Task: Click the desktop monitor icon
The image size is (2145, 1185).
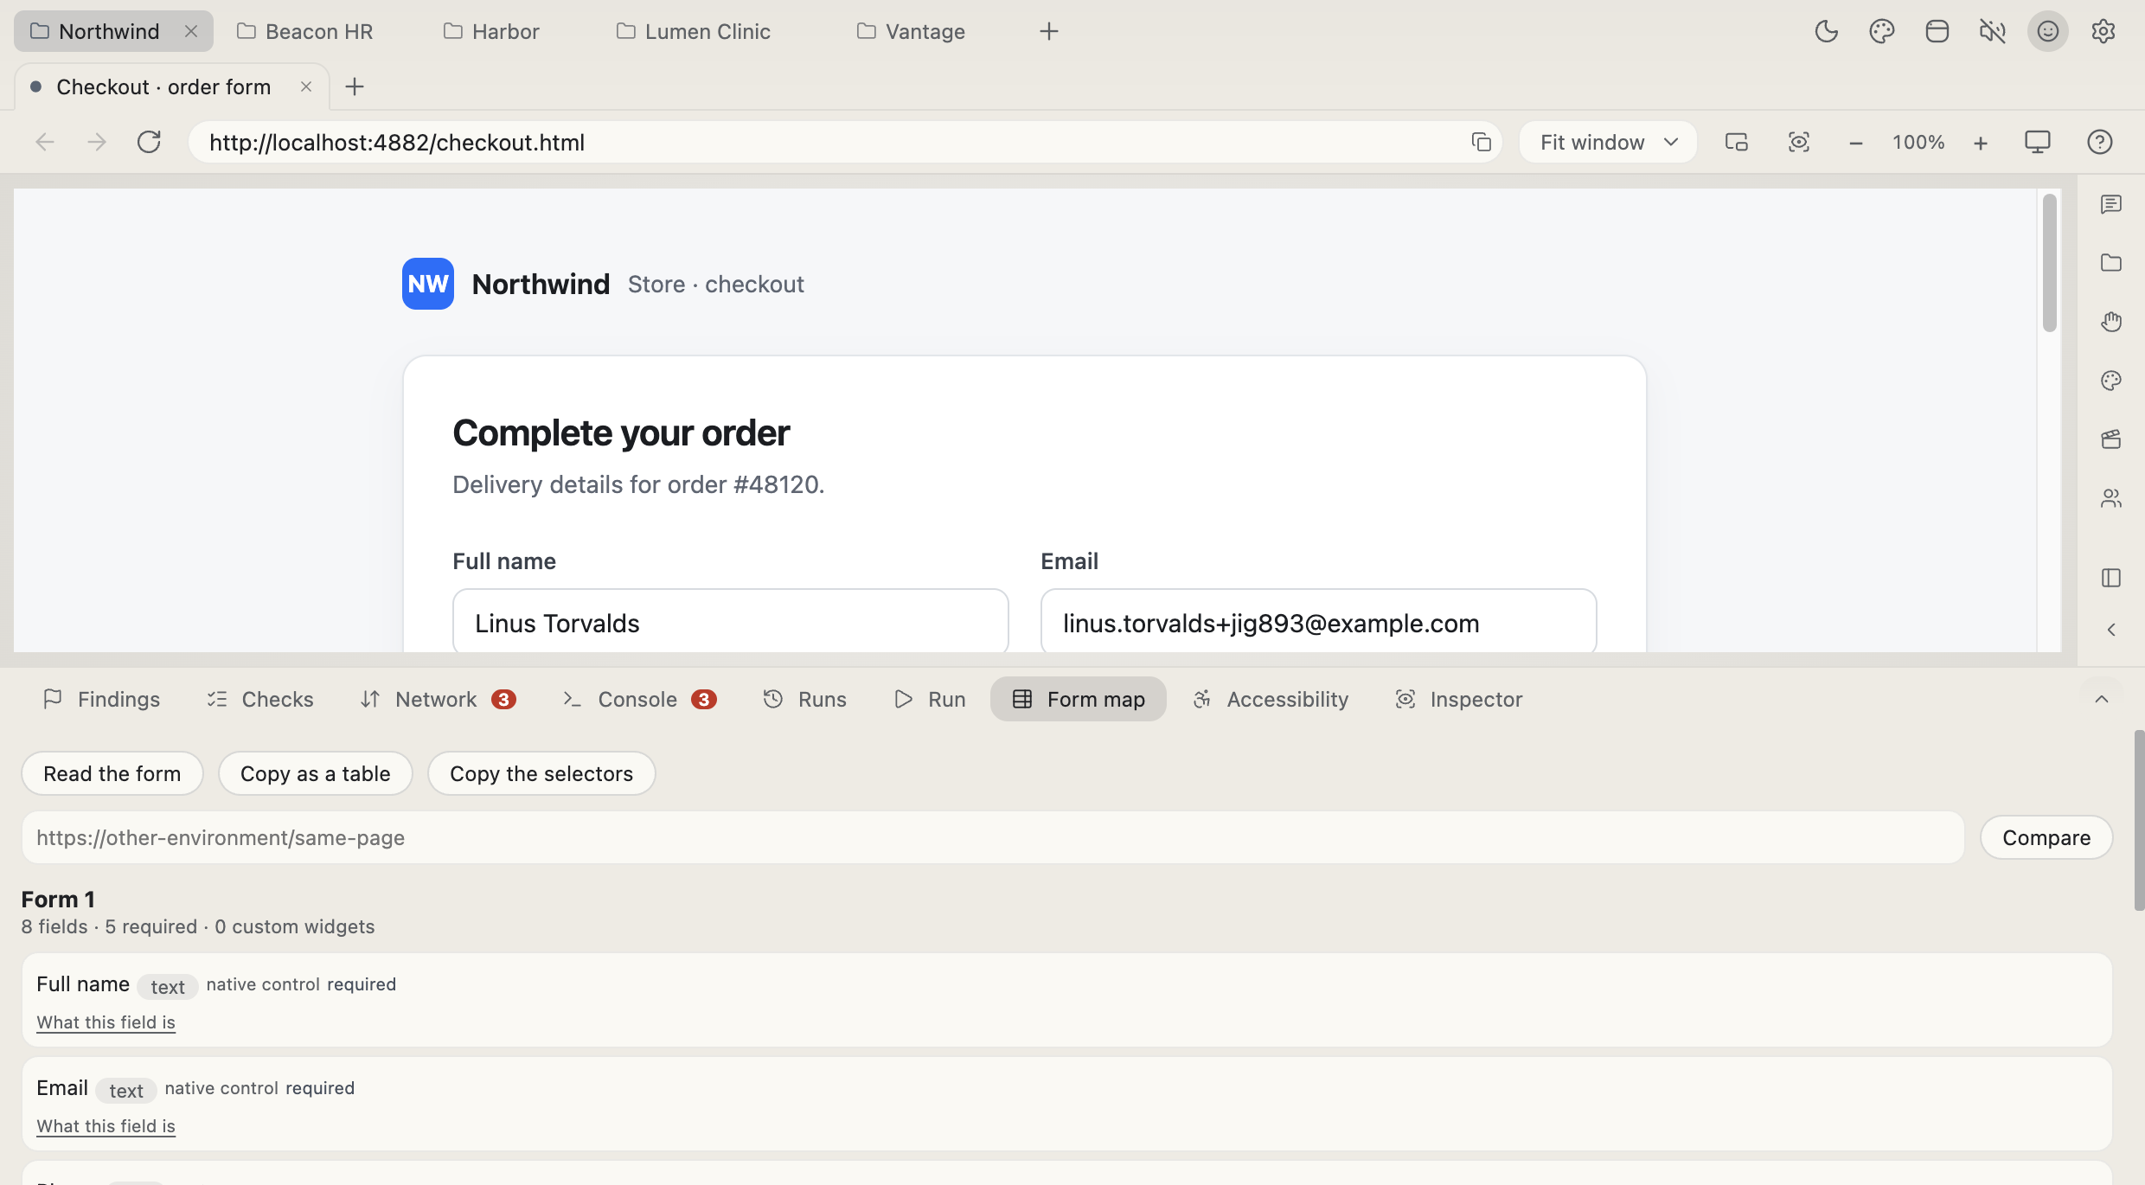Action: tap(2037, 142)
